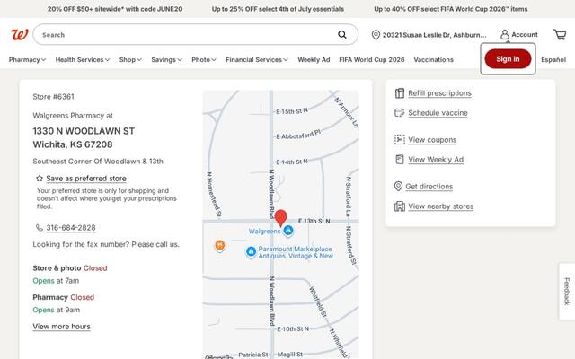Screen dimensions: 575x359
Task: Open the Feedback side tab
Action: 567,291
